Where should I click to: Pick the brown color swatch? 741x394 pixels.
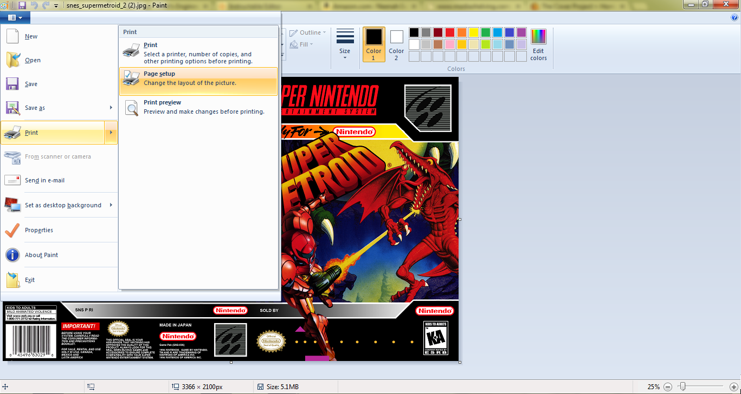[438, 44]
